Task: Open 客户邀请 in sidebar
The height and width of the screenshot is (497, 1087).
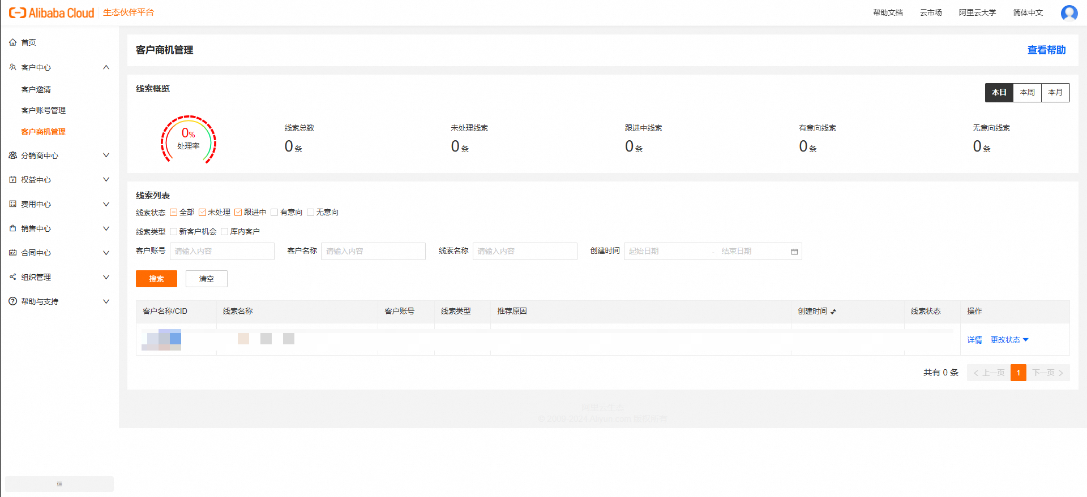Action: 36,89
